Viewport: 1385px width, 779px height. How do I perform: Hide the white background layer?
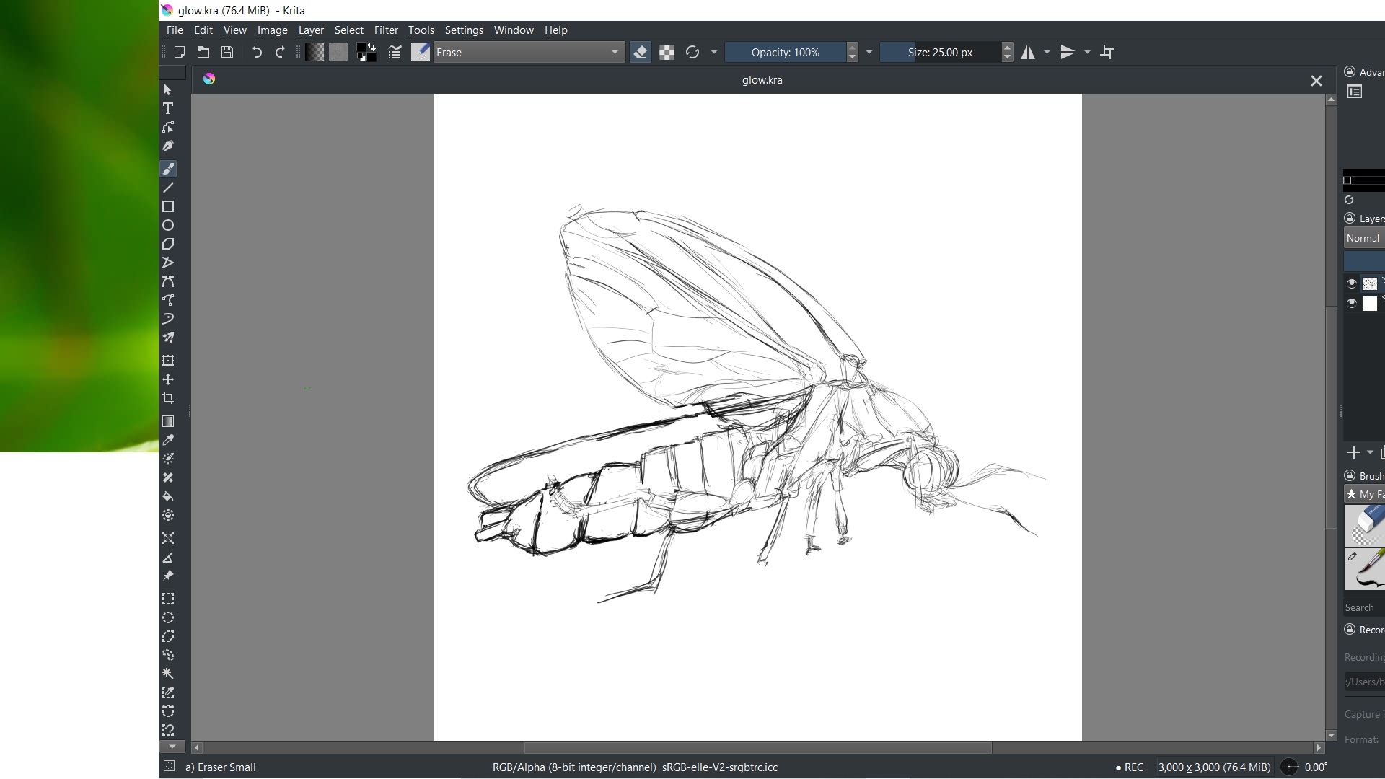pos(1352,303)
